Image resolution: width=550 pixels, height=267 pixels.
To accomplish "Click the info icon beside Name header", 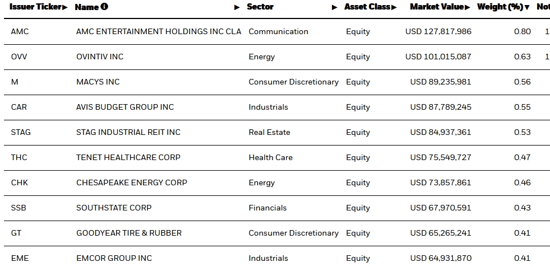I will (x=105, y=7).
